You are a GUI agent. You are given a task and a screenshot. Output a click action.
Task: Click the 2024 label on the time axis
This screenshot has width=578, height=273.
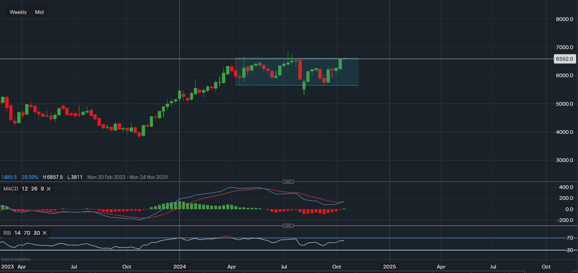click(180, 267)
